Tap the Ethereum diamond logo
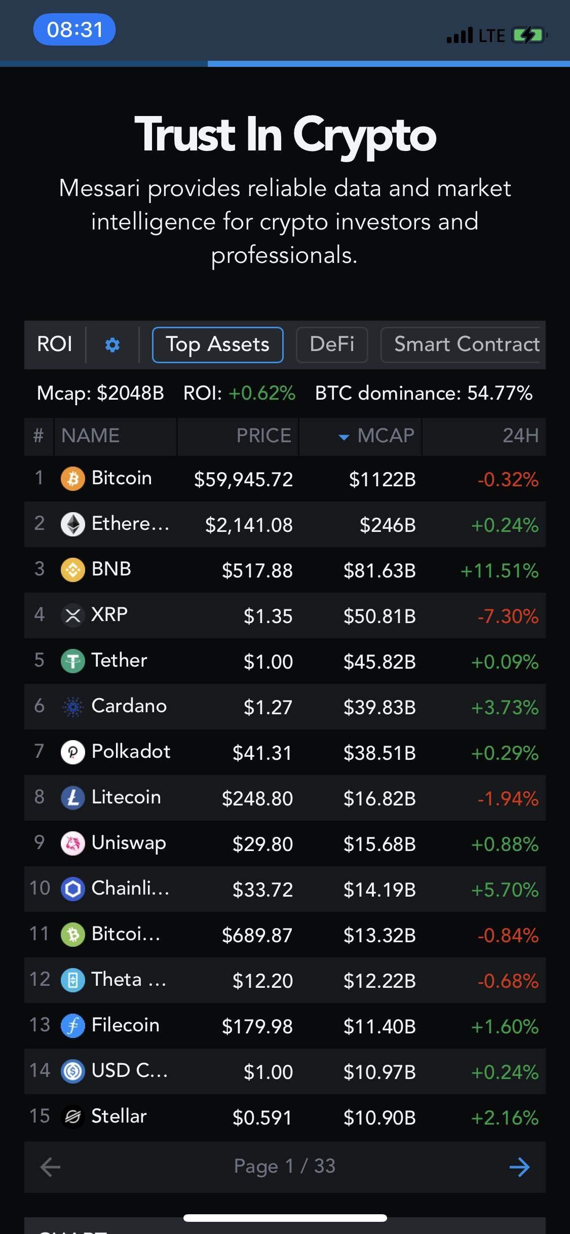This screenshot has width=570, height=1234. pyautogui.click(x=72, y=524)
